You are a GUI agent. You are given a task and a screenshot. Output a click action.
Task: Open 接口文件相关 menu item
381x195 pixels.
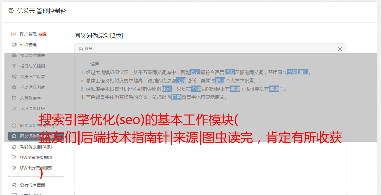click(33, 55)
